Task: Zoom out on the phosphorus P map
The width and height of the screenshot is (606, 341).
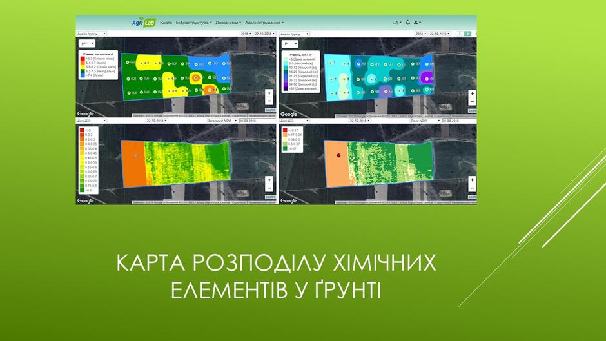Action: point(472,101)
